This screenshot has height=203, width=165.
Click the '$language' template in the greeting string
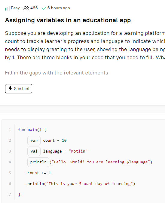coord(137,162)
